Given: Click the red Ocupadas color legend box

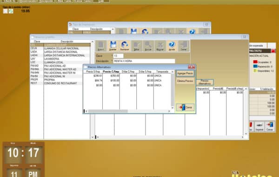Looking at the screenshot, I should [x=255, y=62].
